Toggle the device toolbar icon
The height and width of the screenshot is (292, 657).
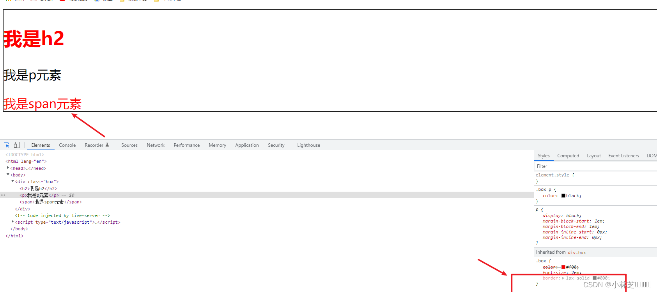(17, 145)
